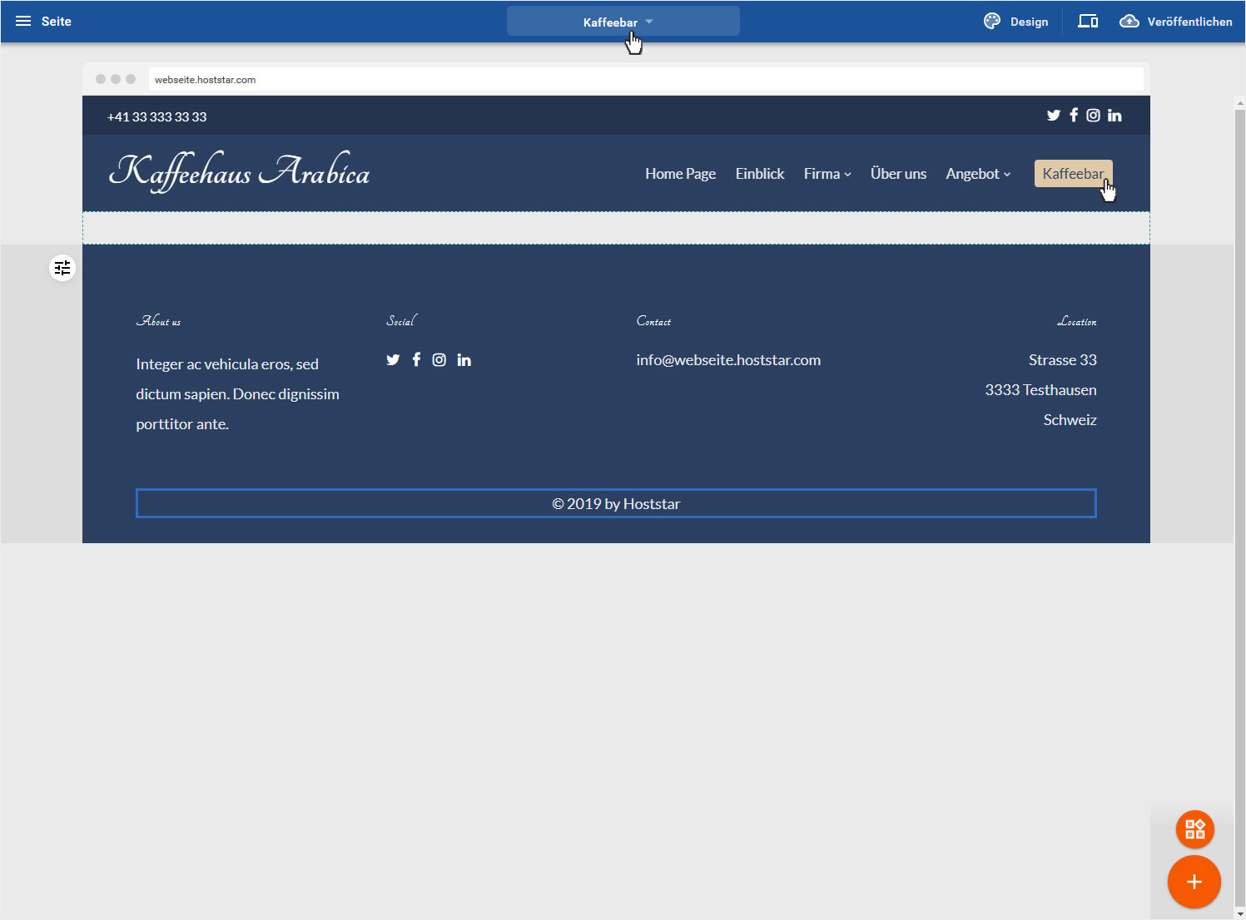Click the Integer ac vehicula footer paragraph
Image resolution: width=1246 pixels, height=920 pixels.
237,394
